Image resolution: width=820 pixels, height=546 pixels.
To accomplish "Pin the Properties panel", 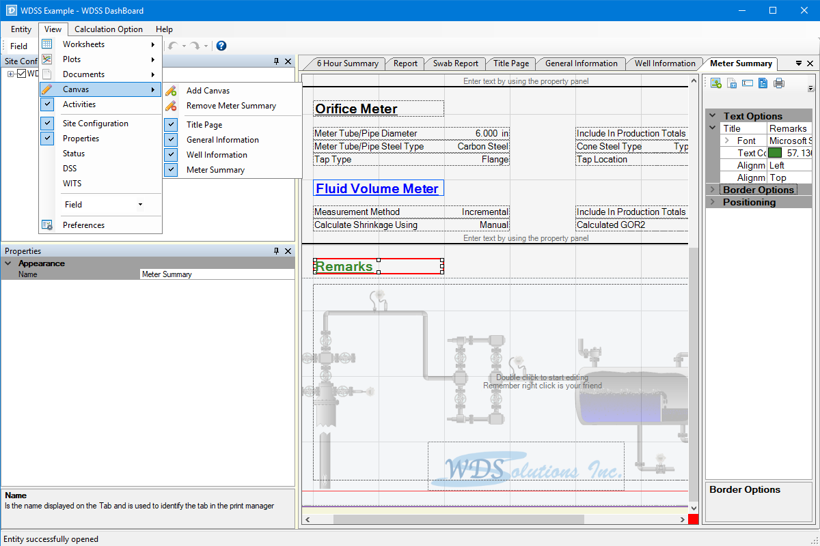I will (x=277, y=251).
